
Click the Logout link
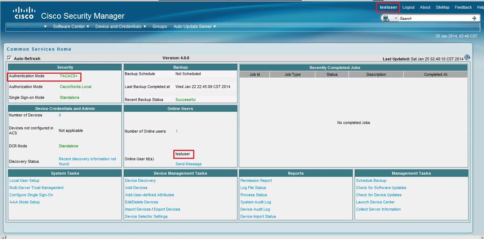(408, 7)
